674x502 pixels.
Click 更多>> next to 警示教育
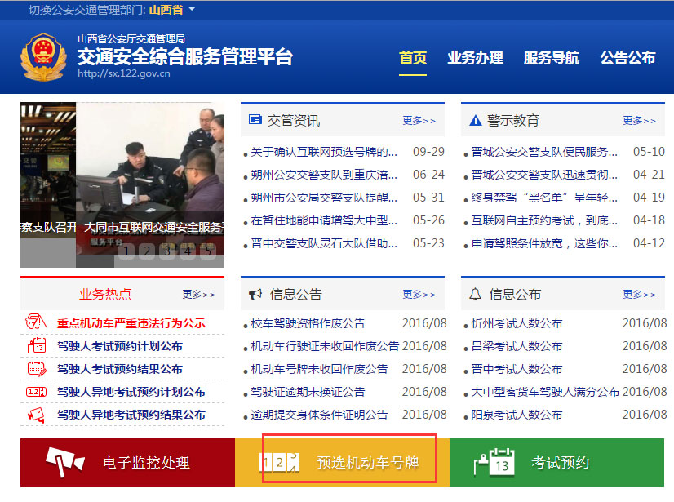click(640, 120)
